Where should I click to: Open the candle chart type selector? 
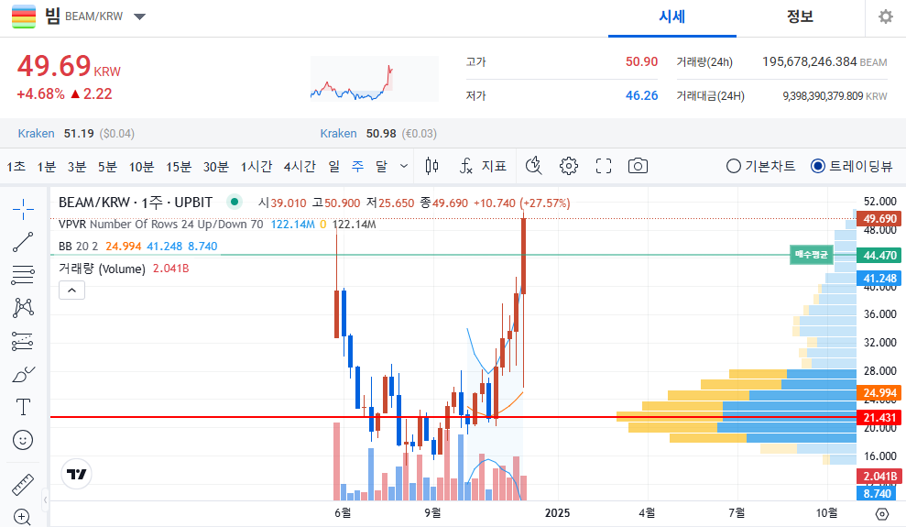[x=431, y=167]
